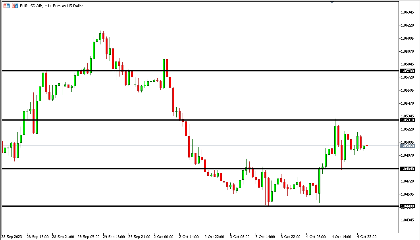This screenshot has height=240, width=420.
Task: Select the 1.05310 horizontal line price label
Action: [407, 120]
